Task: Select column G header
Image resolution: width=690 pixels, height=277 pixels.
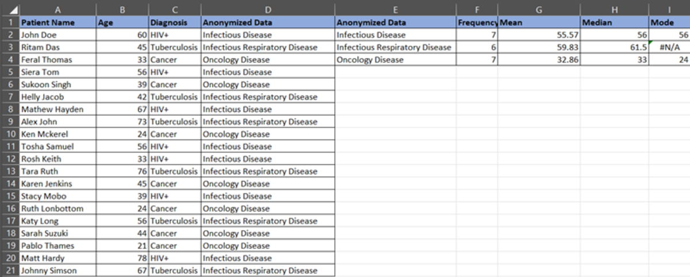Action: (539, 9)
